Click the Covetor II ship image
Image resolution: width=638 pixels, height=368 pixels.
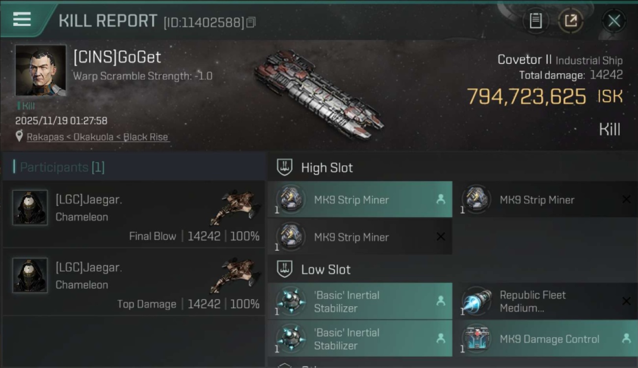319,94
